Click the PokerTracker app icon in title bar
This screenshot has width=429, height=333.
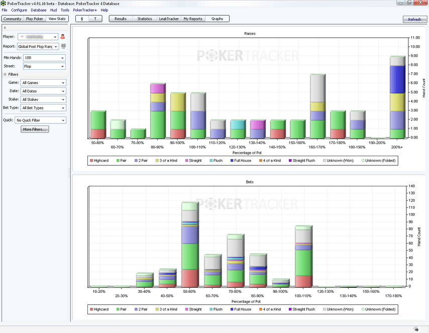coord(4,4)
